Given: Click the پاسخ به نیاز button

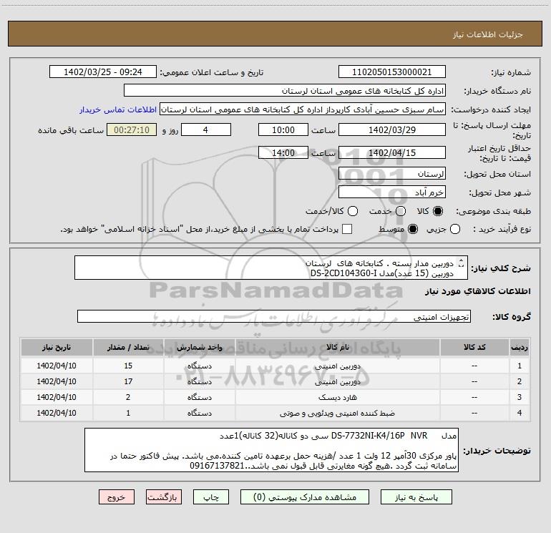Looking at the screenshot, I should (416, 497).
